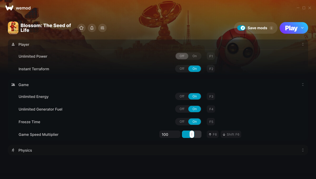This screenshot has height=179, width=316.
Task: Click the Game Speed Multiplier slider handle
Action: tap(192, 135)
